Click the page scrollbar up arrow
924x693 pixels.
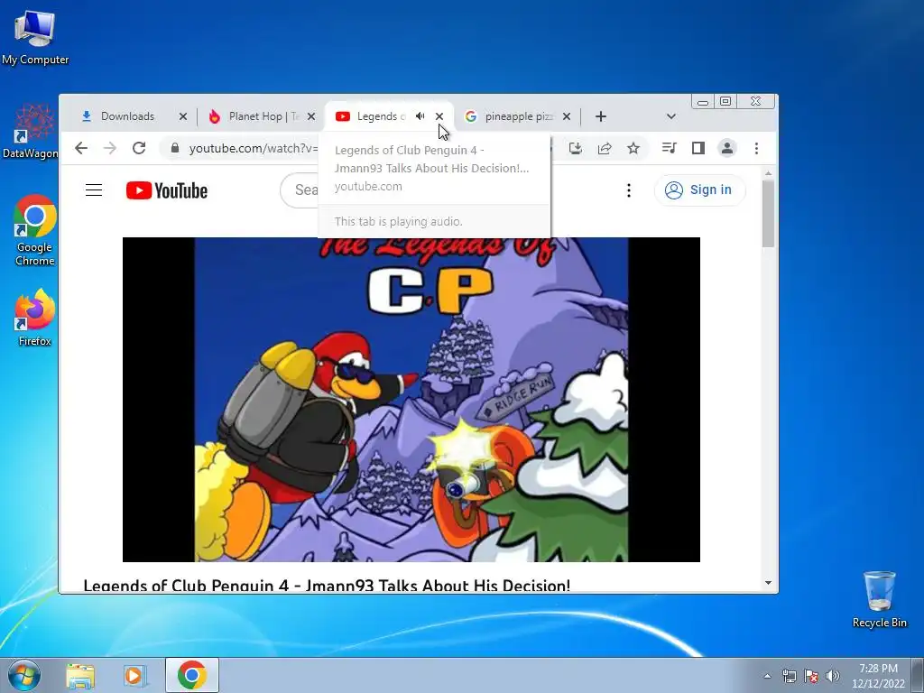(768, 173)
